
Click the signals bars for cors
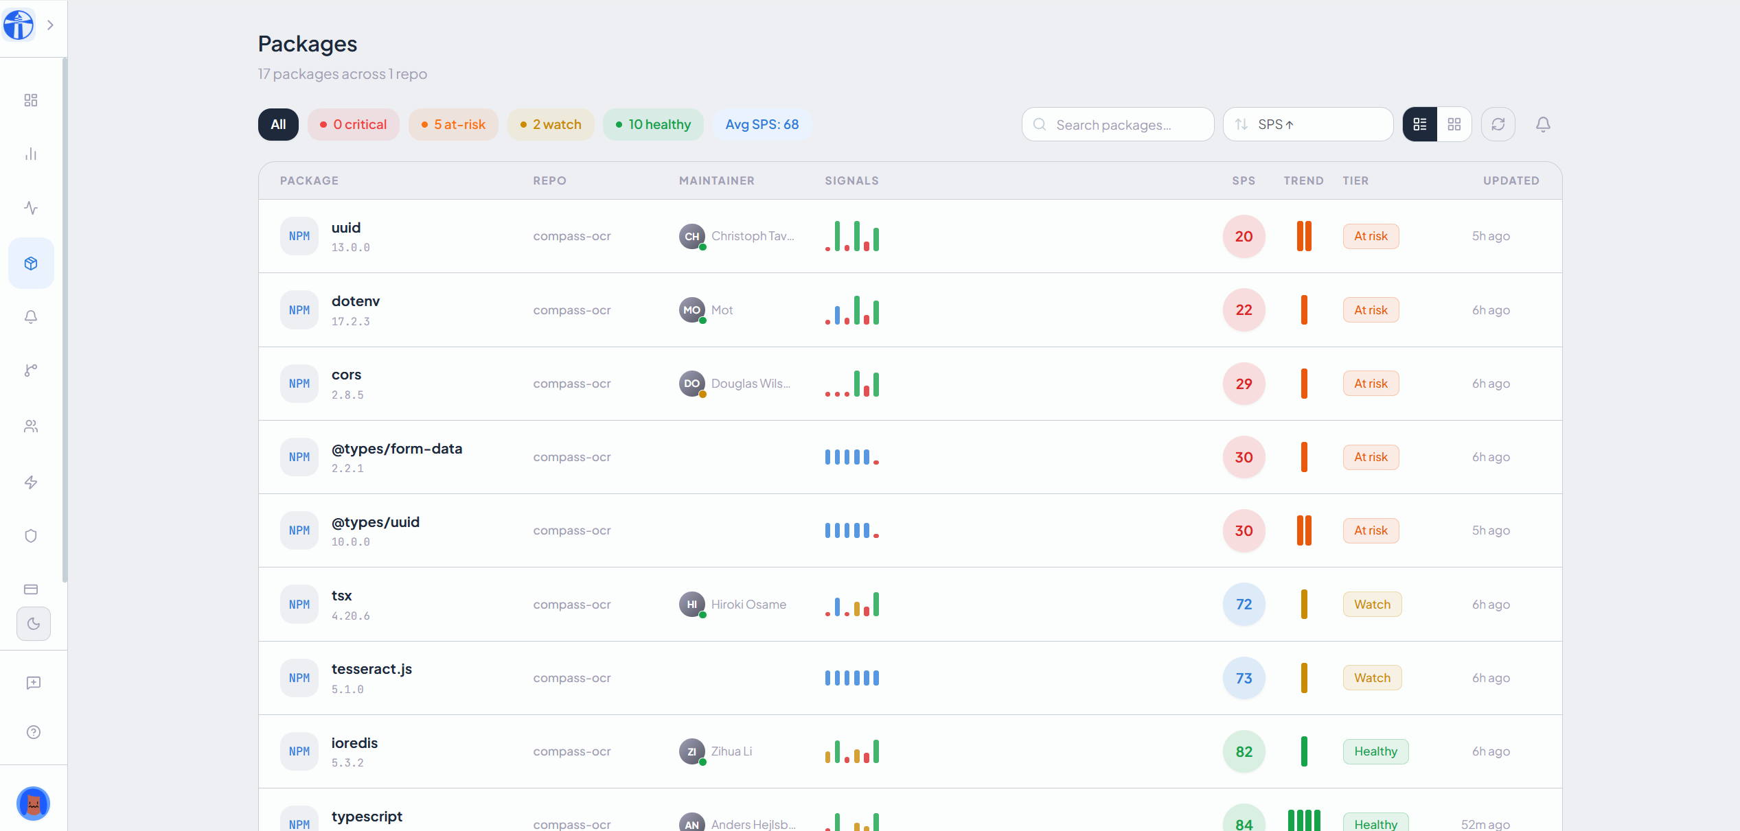tap(852, 384)
